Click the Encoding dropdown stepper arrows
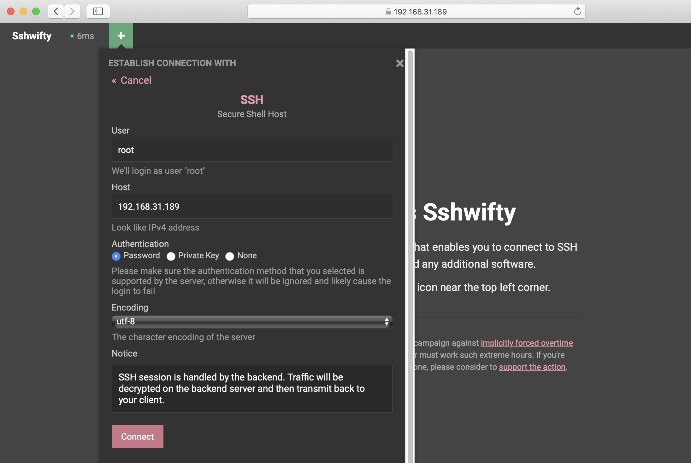 tap(387, 322)
